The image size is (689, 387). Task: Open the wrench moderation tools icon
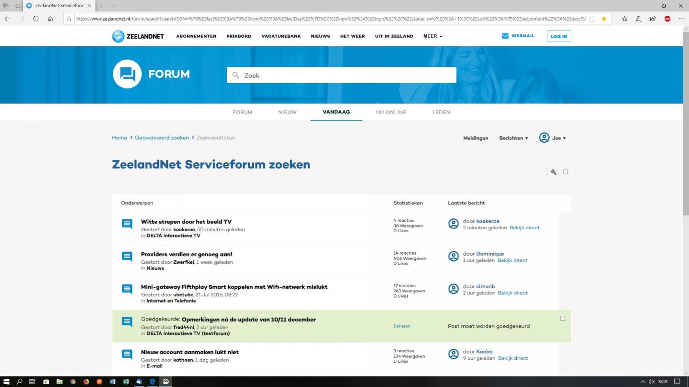[x=553, y=172]
